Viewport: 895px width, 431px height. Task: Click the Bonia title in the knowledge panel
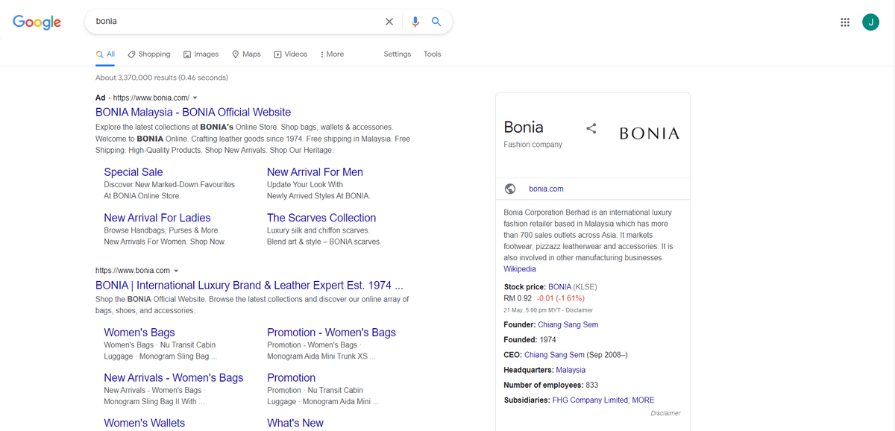tap(524, 127)
